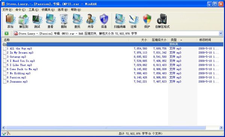225x137 pixels.
Task: Open the 选项(N) menu
Action: click(x=63, y=10)
